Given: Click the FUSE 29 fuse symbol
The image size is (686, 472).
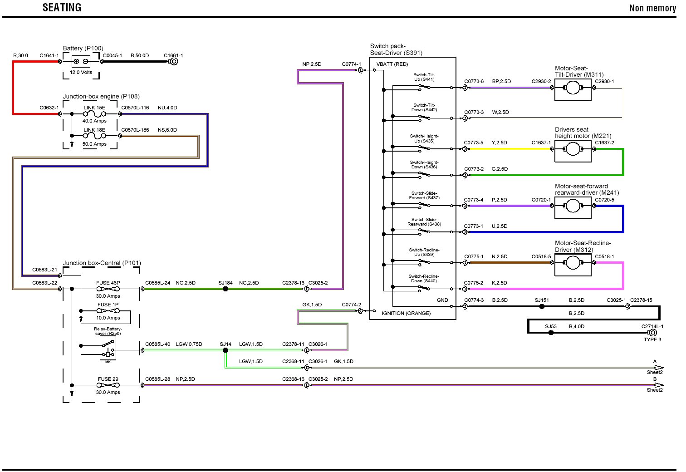Looking at the screenshot, I should 108,385.
